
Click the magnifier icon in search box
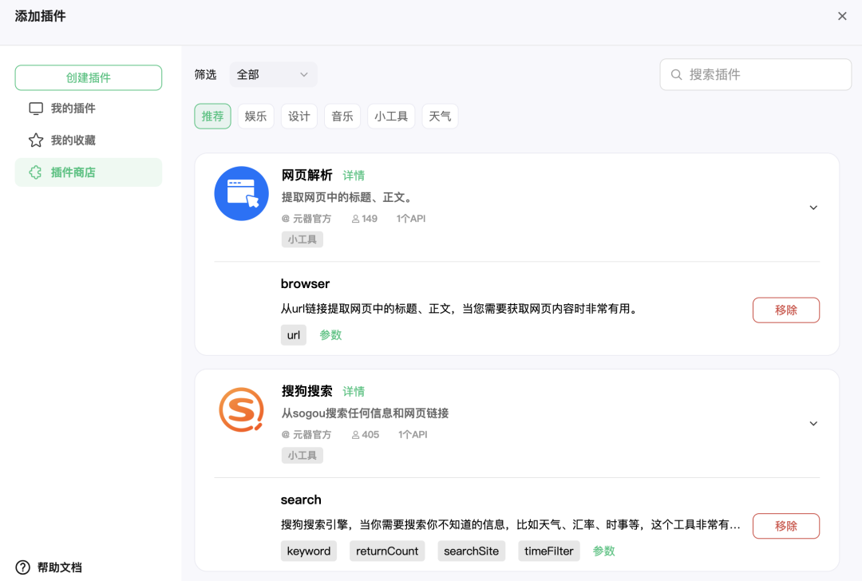pos(676,74)
